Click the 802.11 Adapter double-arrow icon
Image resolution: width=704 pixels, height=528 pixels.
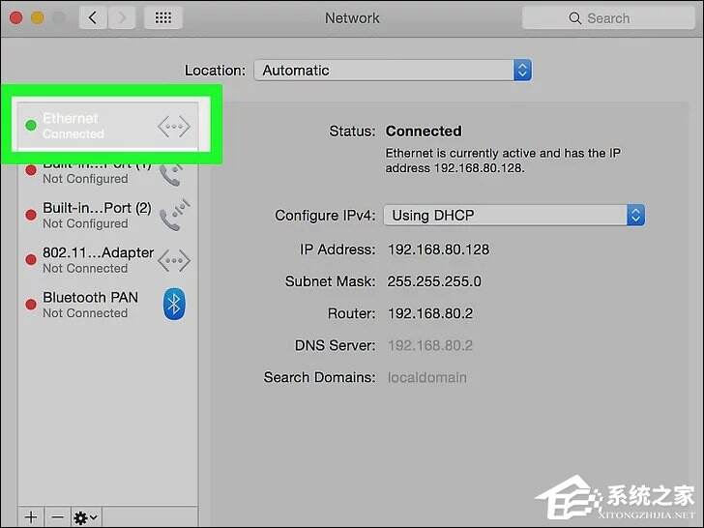[x=174, y=260]
